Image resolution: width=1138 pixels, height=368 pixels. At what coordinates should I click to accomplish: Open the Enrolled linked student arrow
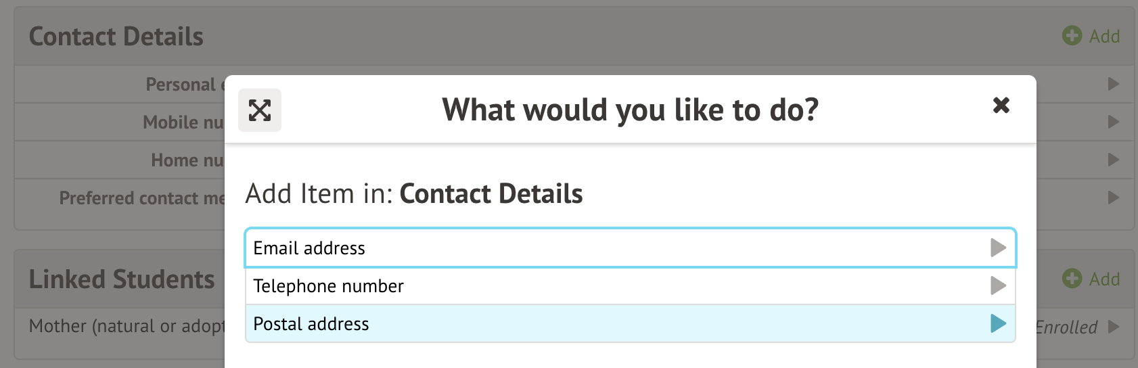[x=1113, y=327]
